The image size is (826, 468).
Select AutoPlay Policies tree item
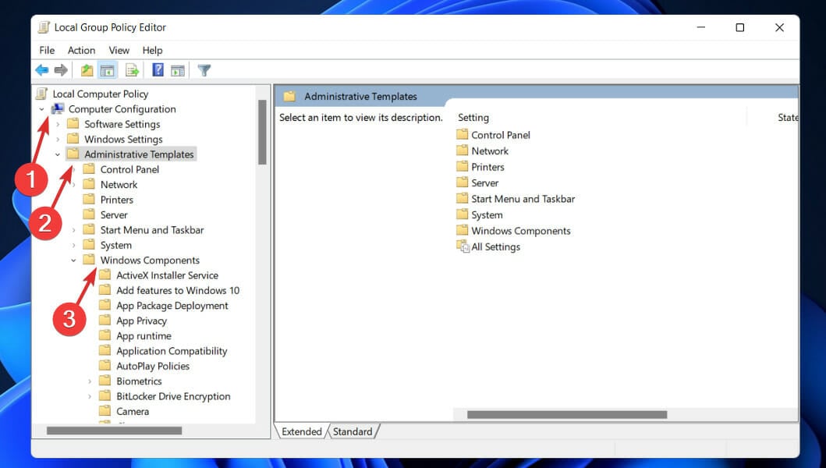click(x=153, y=366)
